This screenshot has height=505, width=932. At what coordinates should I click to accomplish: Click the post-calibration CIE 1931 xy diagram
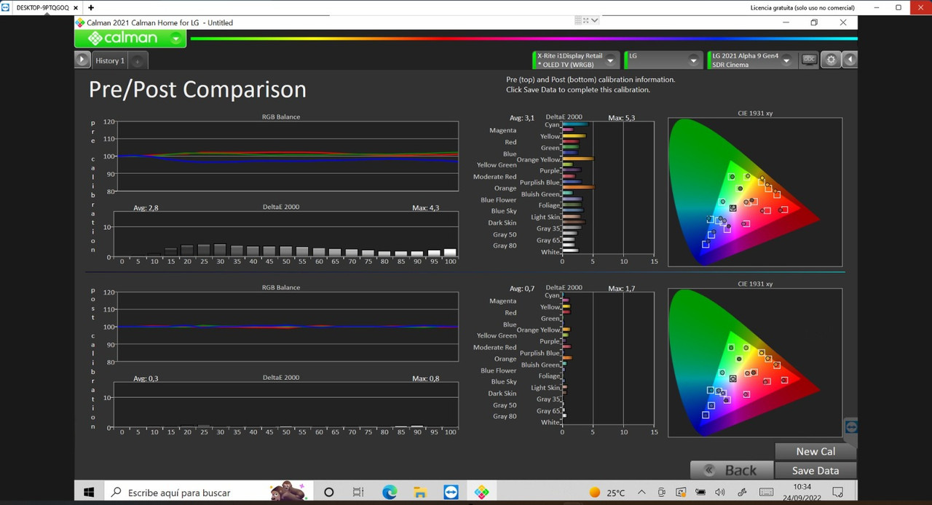click(x=754, y=362)
